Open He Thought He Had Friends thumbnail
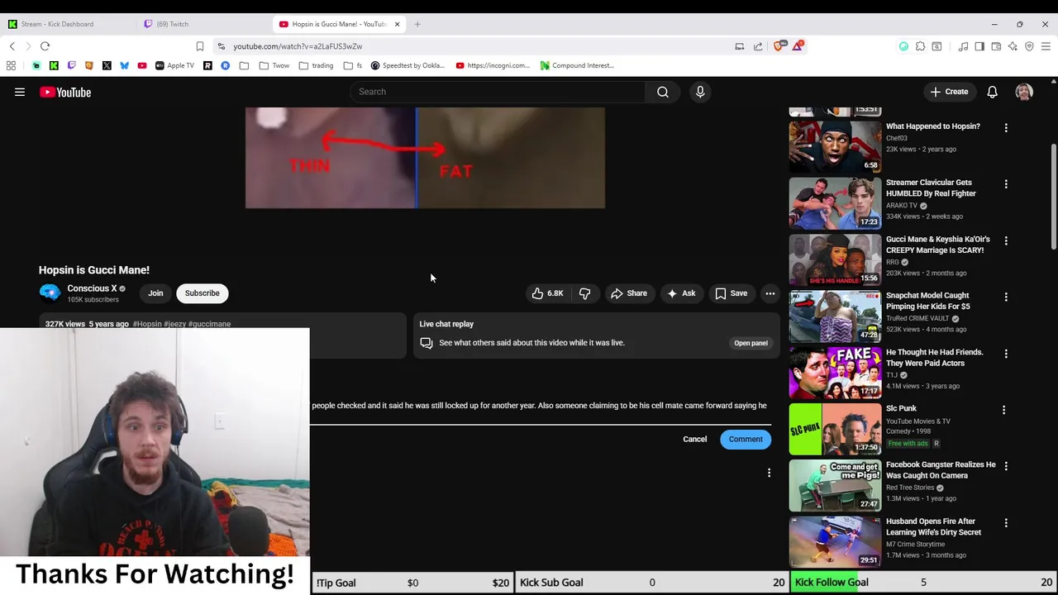Screen dimensions: 1058x595 click(835, 372)
